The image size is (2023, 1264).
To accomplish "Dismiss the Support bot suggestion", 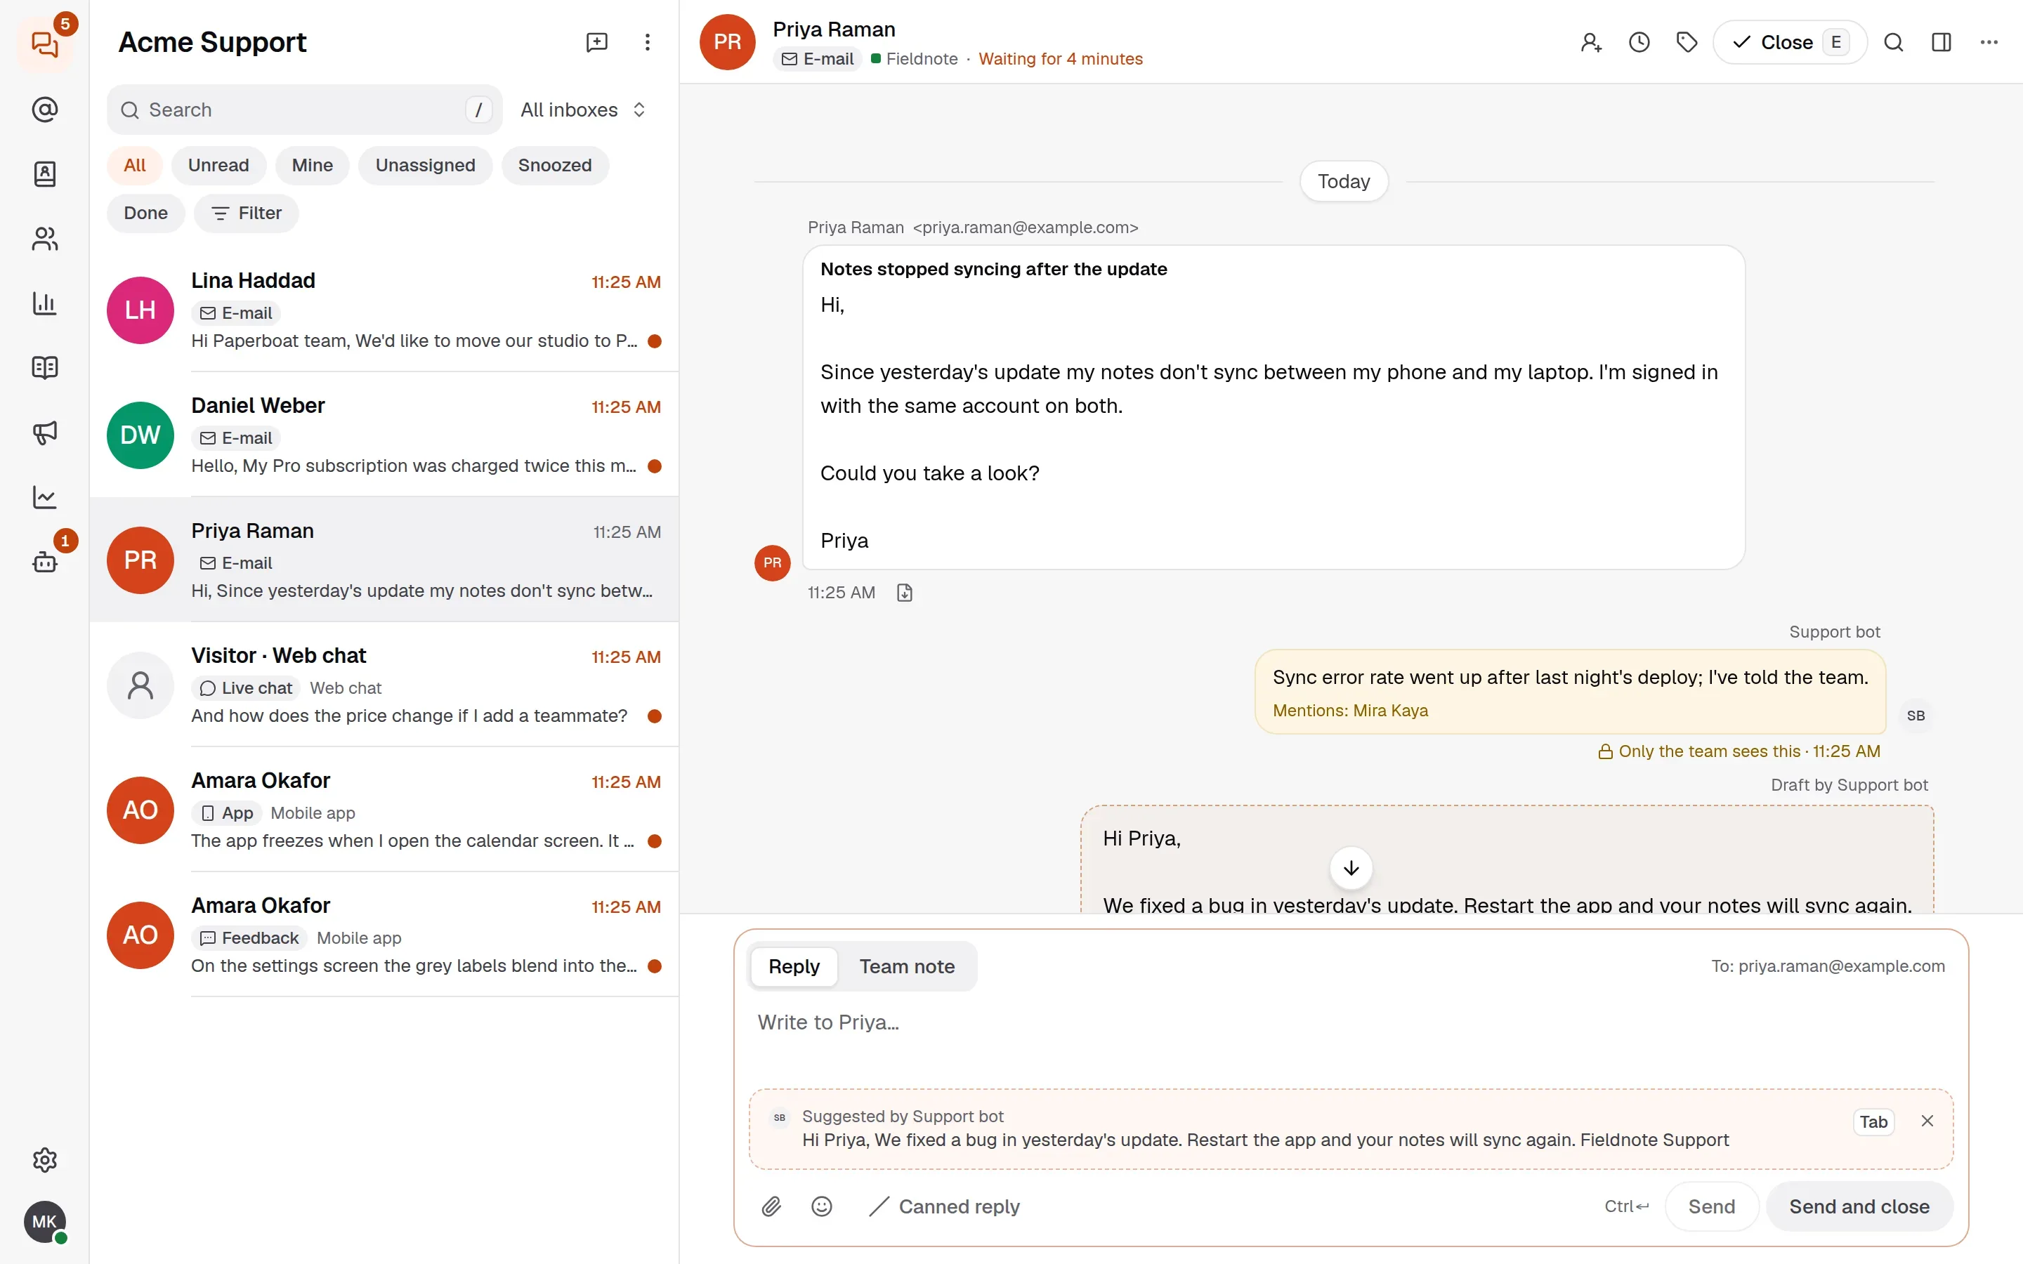I will coord(1927,1121).
